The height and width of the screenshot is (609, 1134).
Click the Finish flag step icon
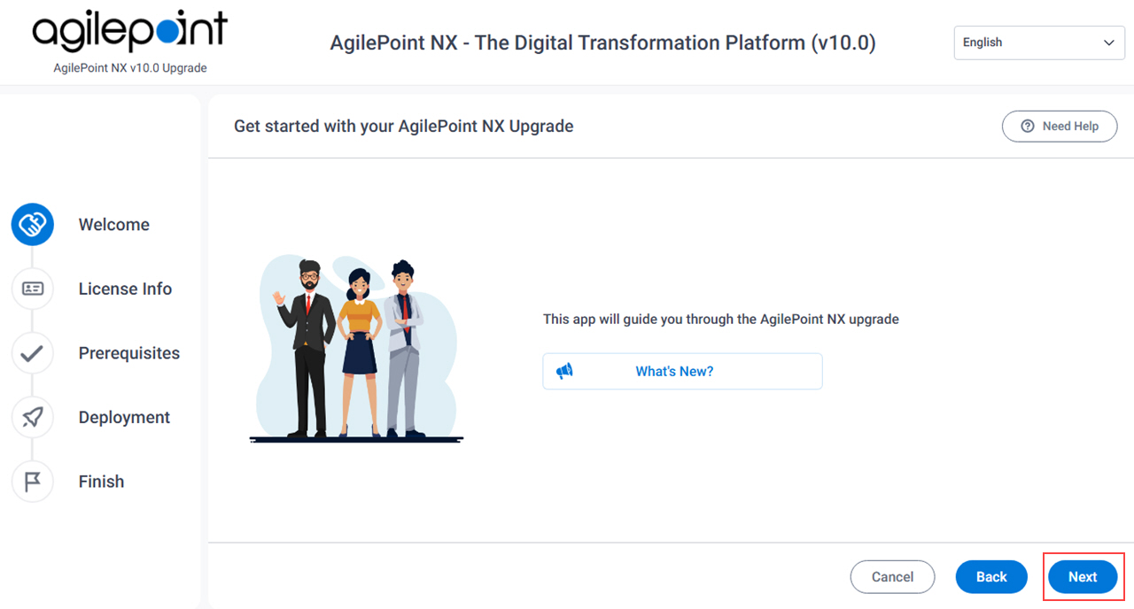tap(33, 482)
